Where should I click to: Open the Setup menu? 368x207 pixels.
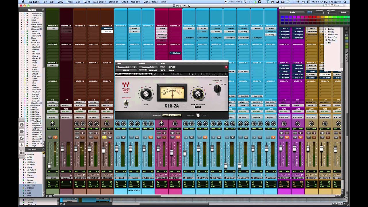tap(124, 2)
